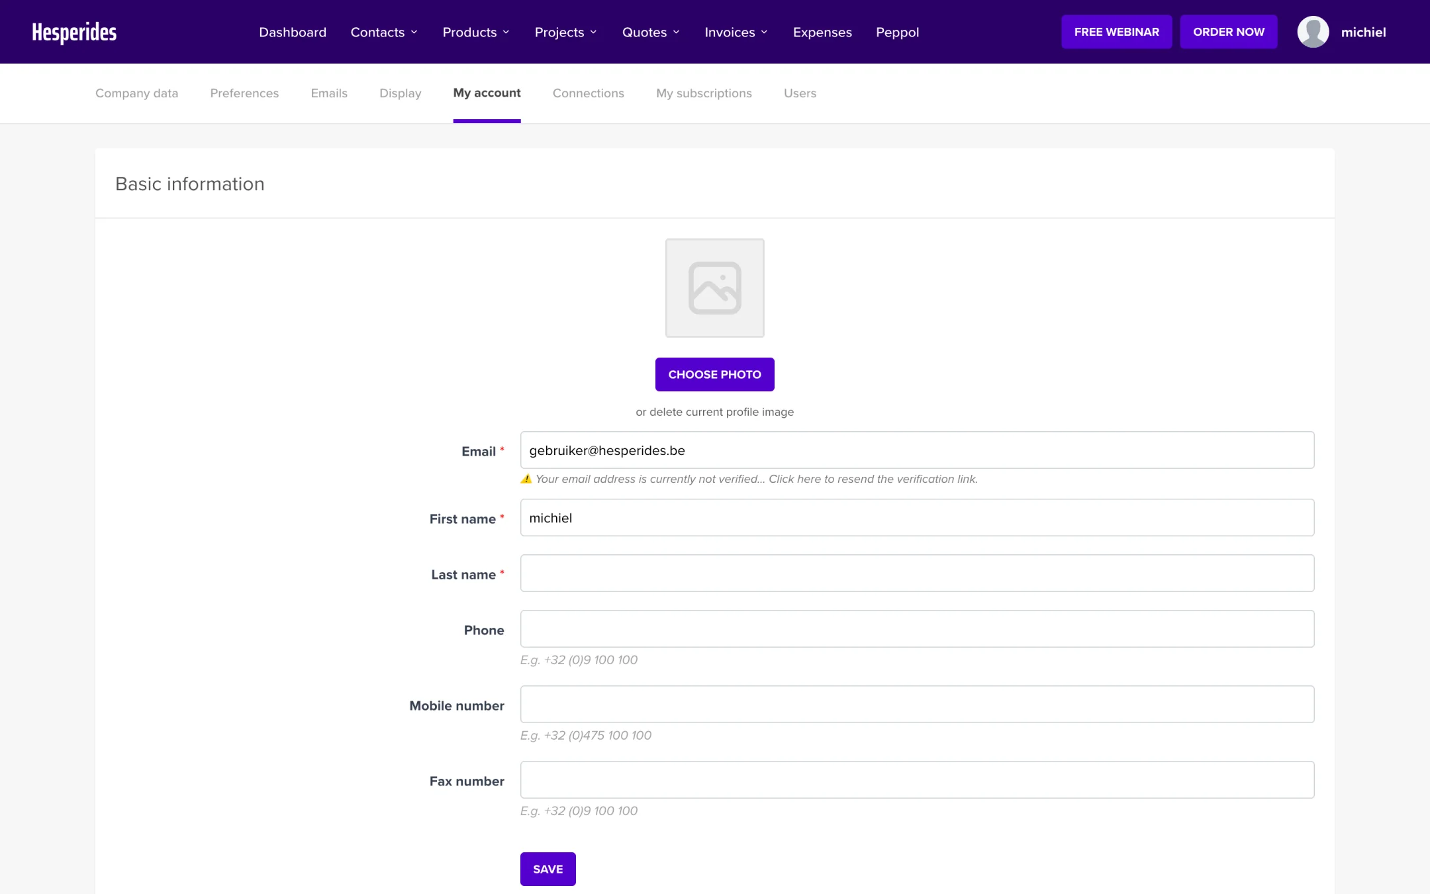Click the Hesperides logo
The width and height of the screenshot is (1430, 894).
(x=74, y=32)
